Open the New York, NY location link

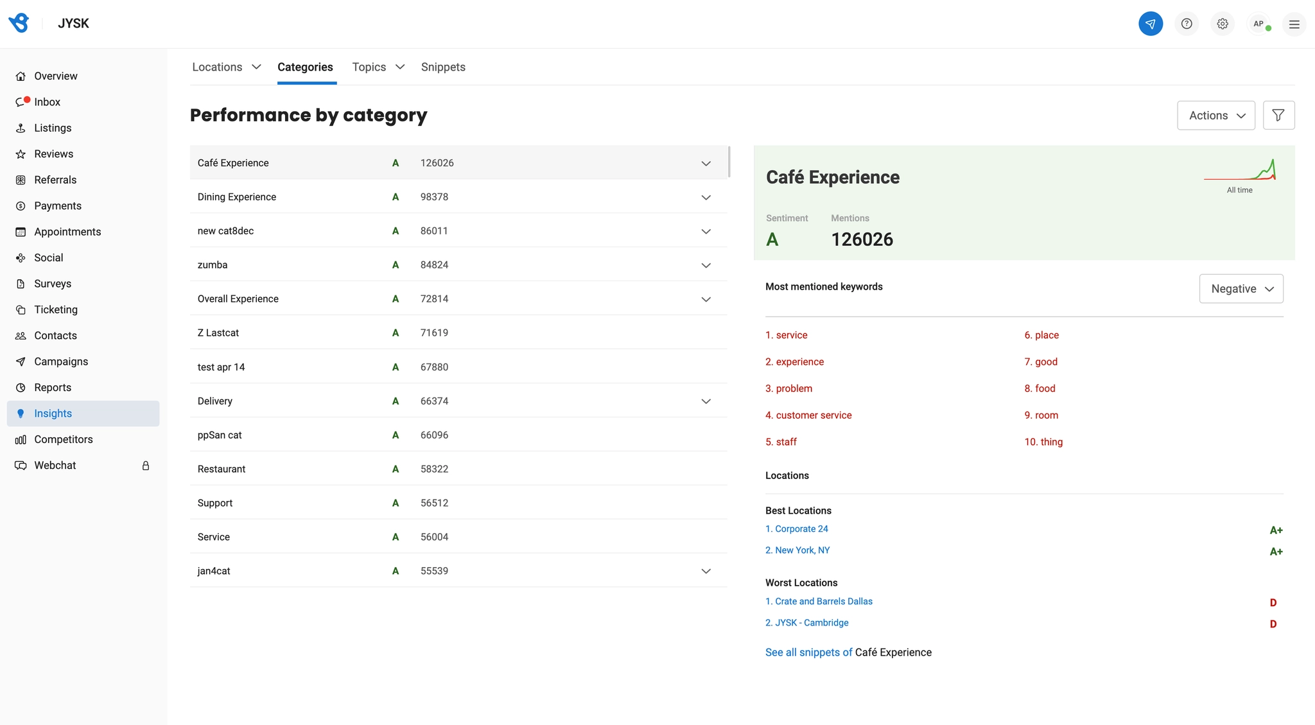[x=797, y=550]
